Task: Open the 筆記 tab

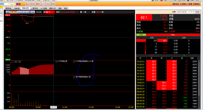Action: click(x=66, y=8)
